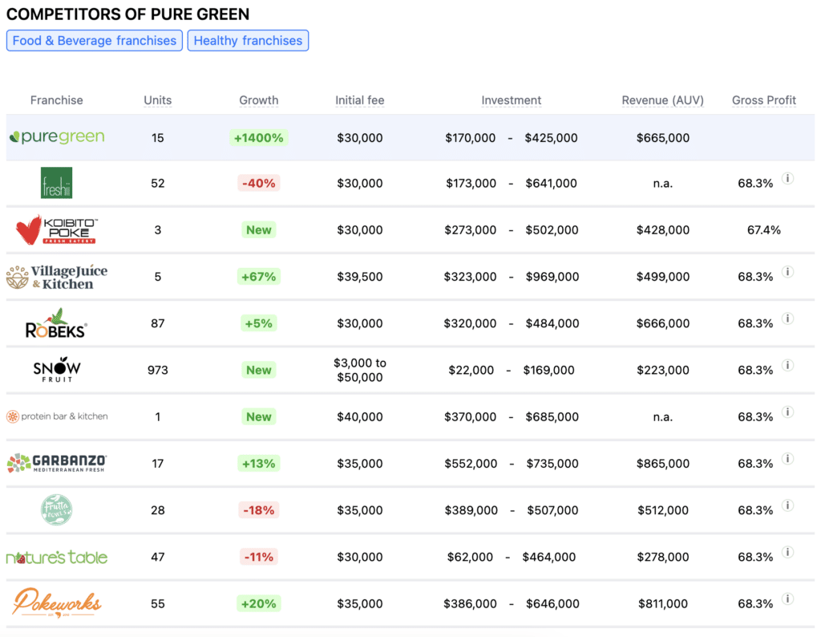Viewport: 821px width, 637px height.
Task: Open the protein bar & kitchen logo
Action: [57, 416]
